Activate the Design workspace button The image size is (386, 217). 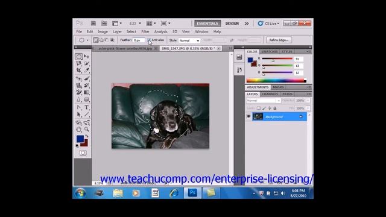pyautogui.click(x=232, y=24)
